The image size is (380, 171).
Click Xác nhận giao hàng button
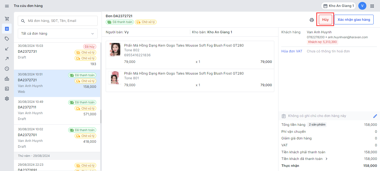click(354, 20)
